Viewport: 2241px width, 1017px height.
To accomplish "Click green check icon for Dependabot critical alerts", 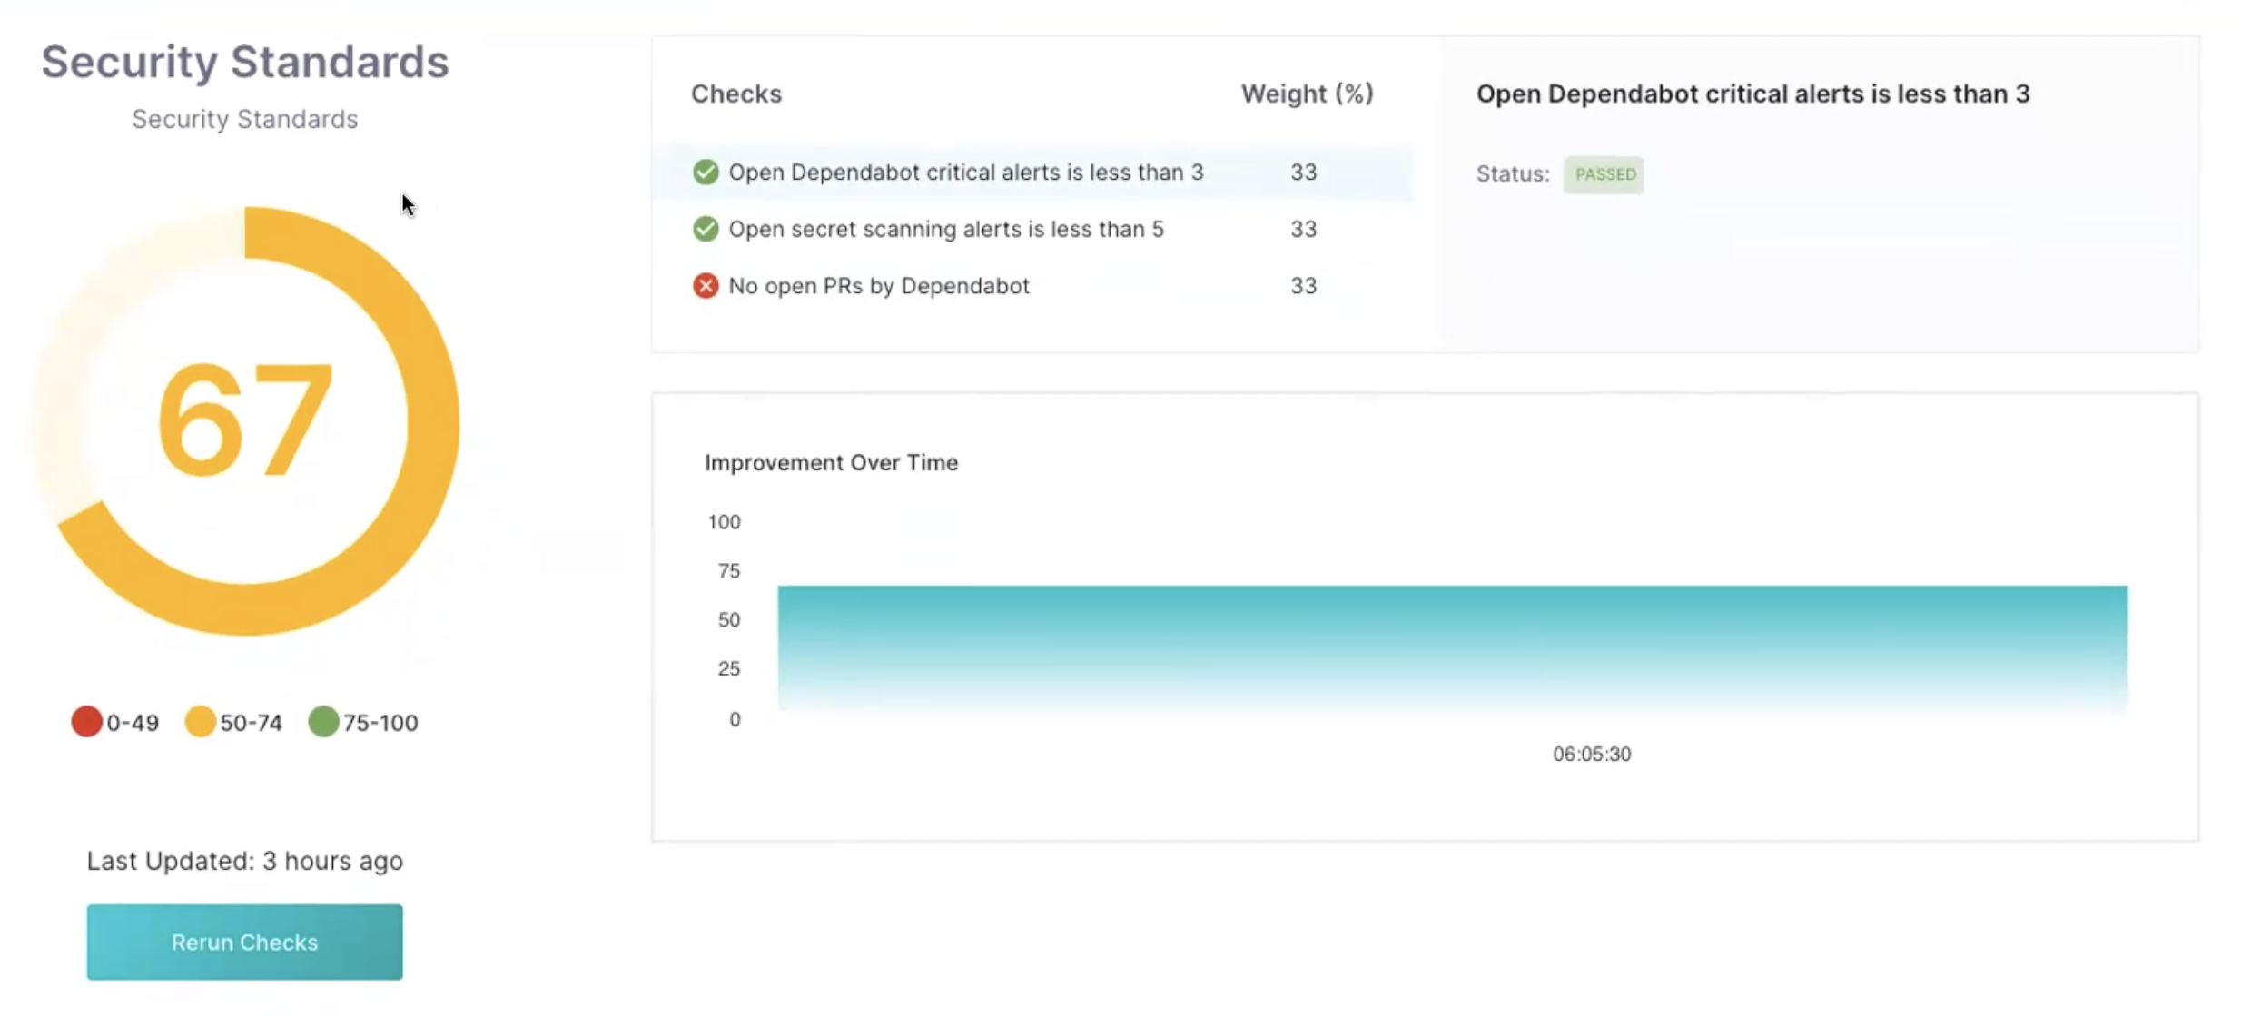I will point(705,172).
